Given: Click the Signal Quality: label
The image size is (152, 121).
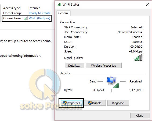Looking at the screenshot, I should coord(74,58).
